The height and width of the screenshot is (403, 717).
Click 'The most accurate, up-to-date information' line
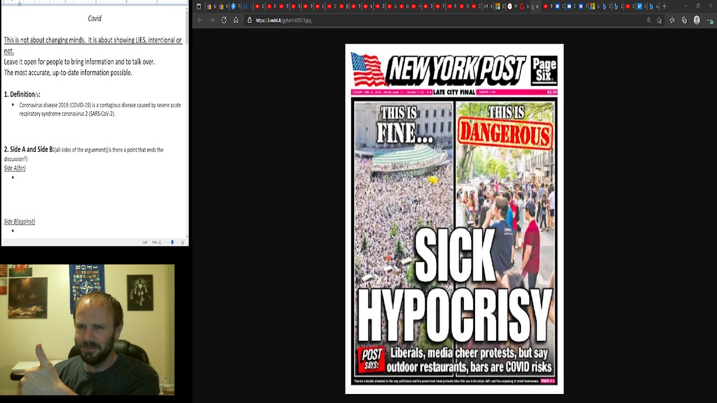(68, 73)
